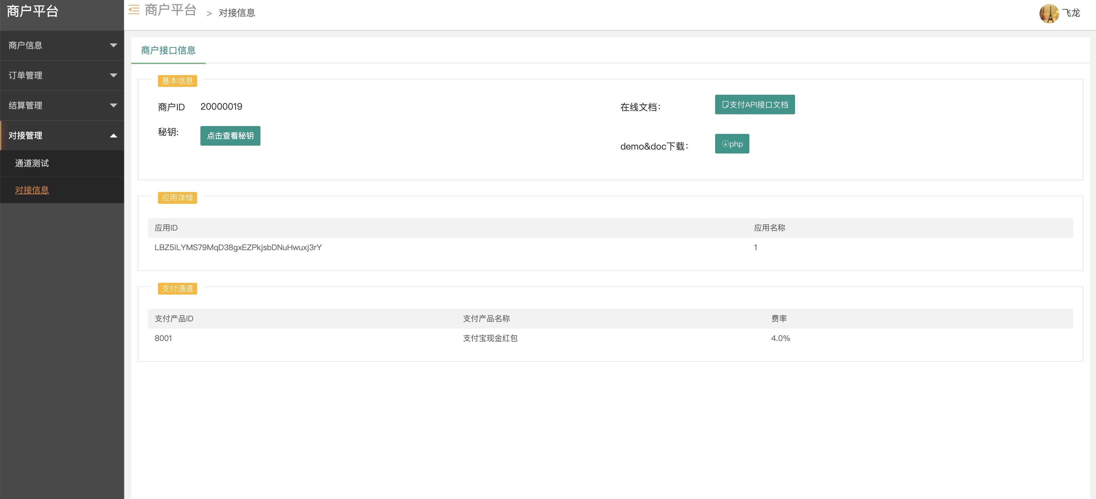Click the 费率 column header
The width and height of the screenshot is (1096, 499).
(779, 318)
